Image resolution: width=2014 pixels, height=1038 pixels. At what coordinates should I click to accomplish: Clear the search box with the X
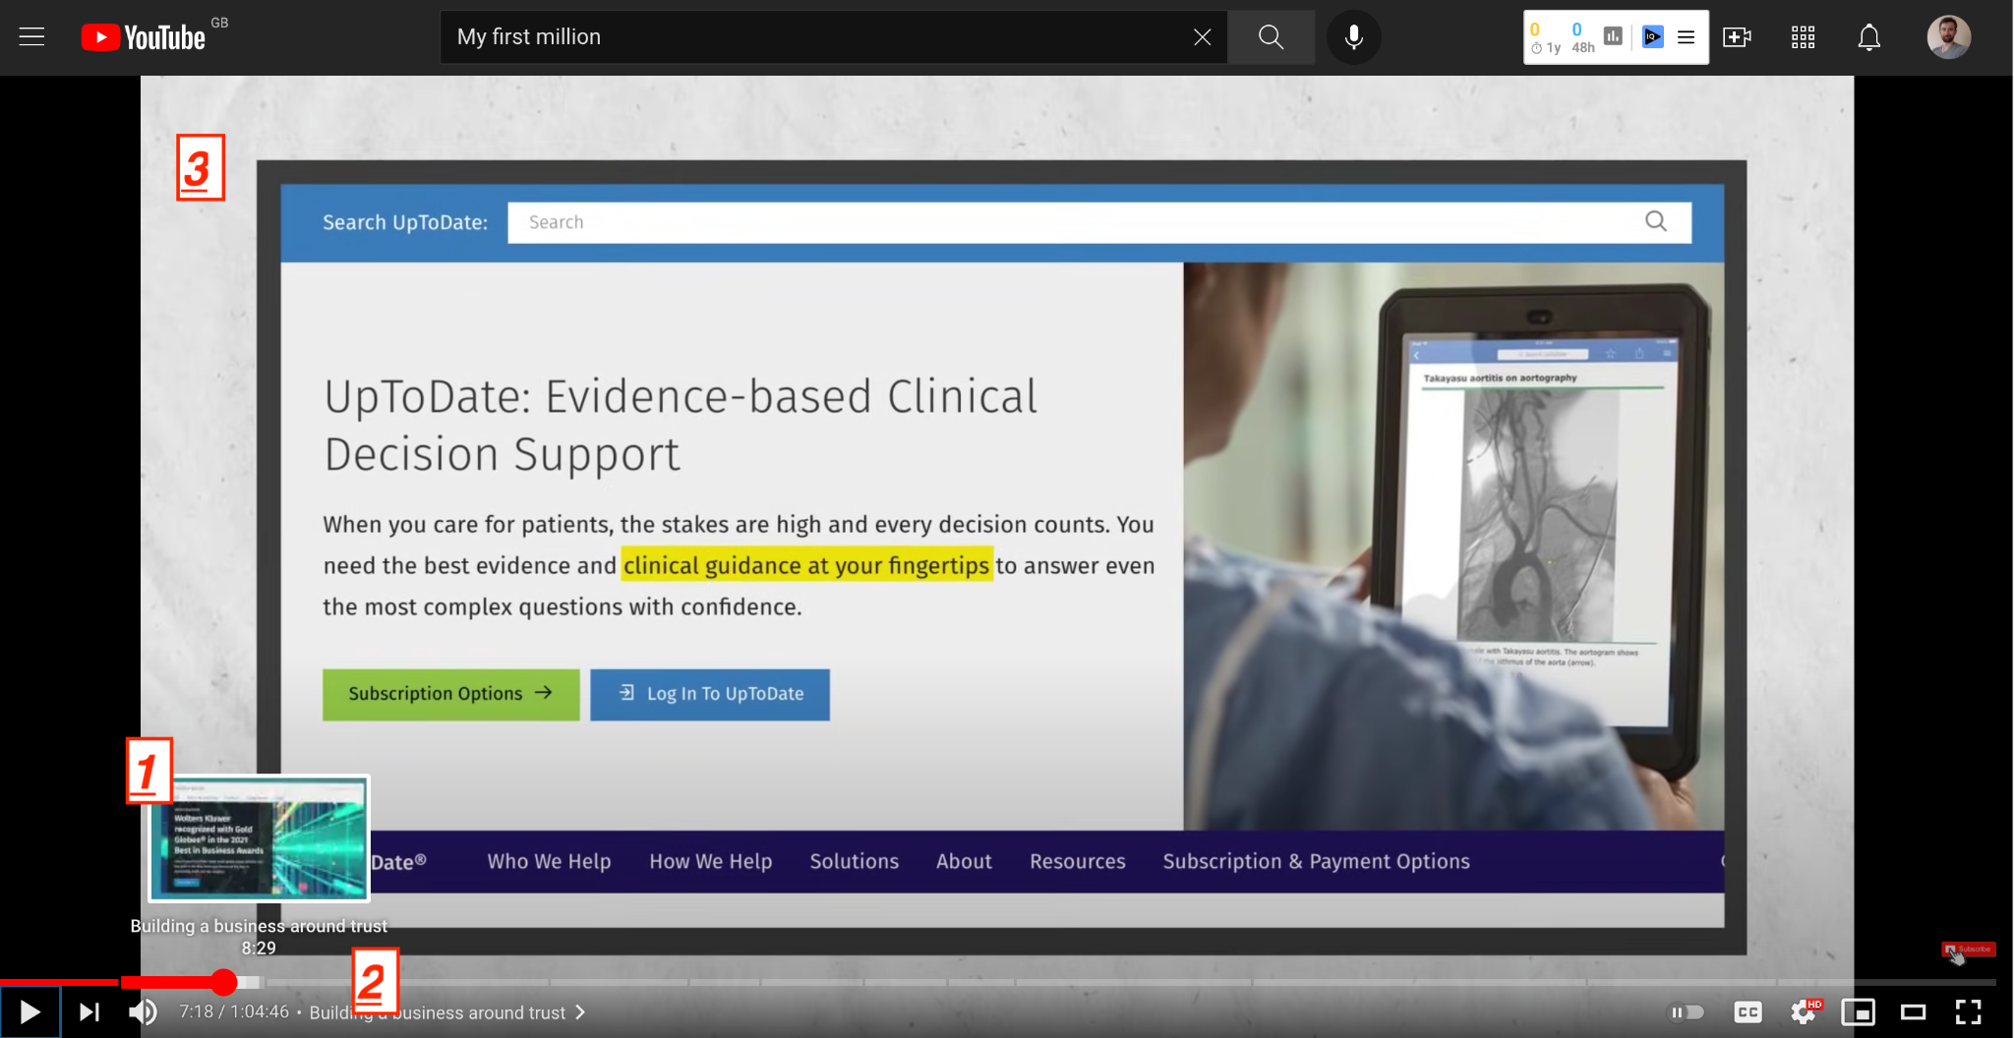pos(1202,37)
